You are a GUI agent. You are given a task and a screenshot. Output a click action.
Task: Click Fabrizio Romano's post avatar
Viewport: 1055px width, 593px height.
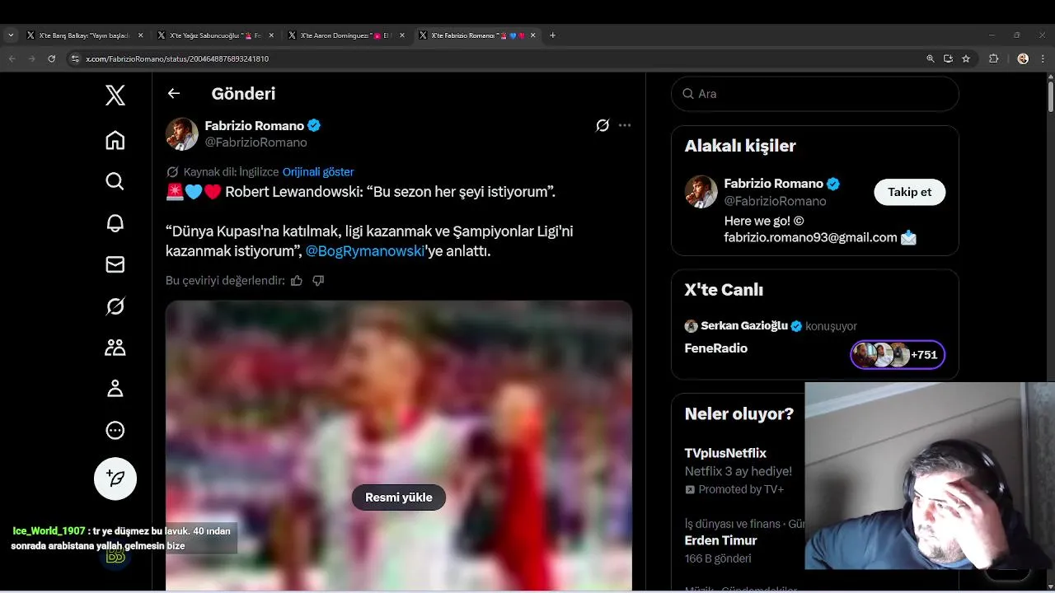(182, 134)
